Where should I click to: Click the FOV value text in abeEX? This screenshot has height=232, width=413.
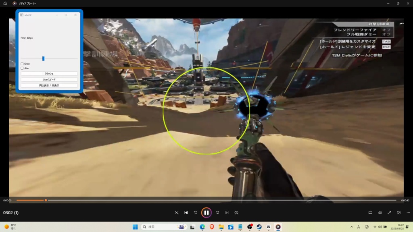click(27, 38)
